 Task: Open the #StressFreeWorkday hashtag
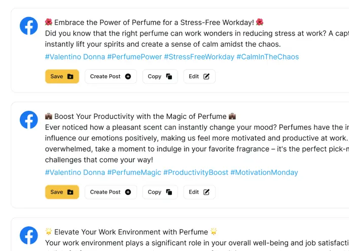pos(199,57)
